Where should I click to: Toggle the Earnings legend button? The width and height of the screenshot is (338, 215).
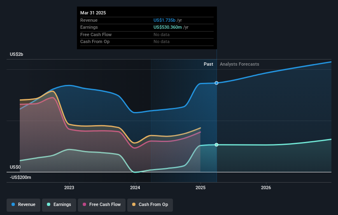coord(59,205)
